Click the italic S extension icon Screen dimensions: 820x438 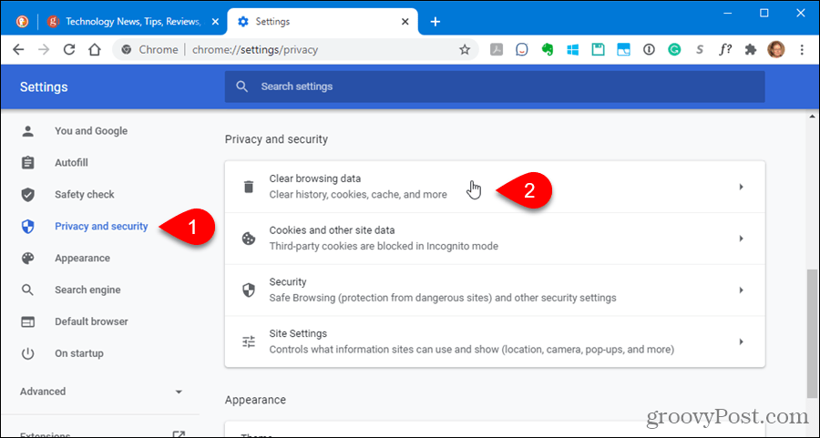coord(699,50)
